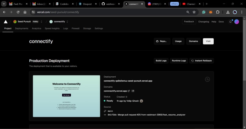Open the Docs link
This screenshot has height=129, width=246.
(221, 22)
